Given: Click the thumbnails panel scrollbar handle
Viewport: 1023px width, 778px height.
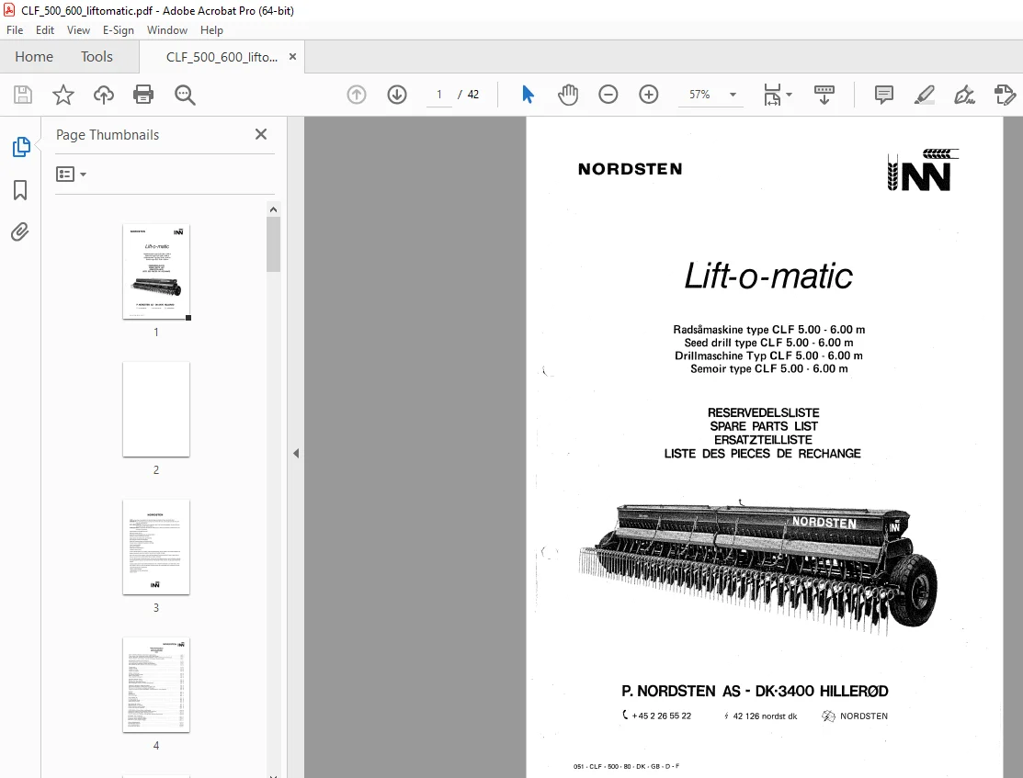Looking at the screenshot, I should point(273,244).
